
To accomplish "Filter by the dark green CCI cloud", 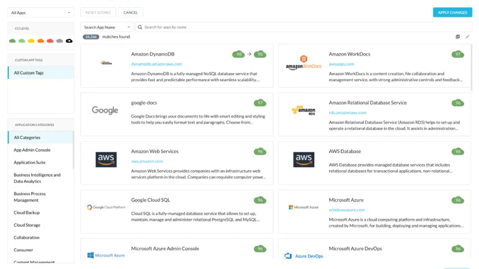I will (12, 41).
